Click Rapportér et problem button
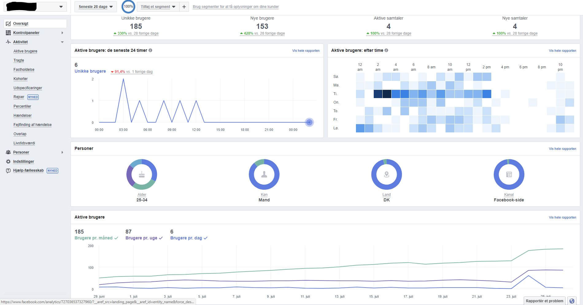 (545, 301)
